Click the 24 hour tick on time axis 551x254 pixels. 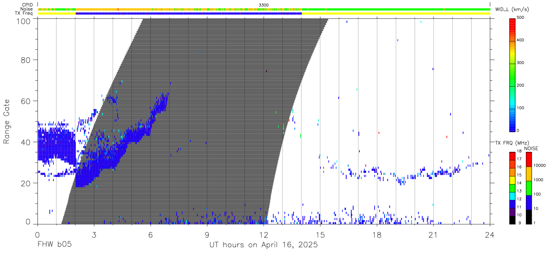[x=490, y=234]
